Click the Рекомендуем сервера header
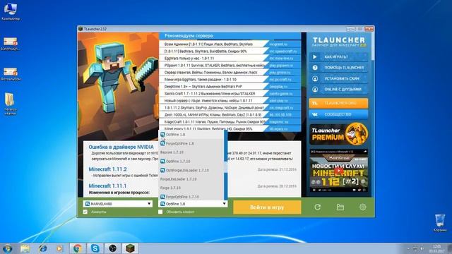This screenshot has height=254, width=452. [189, 36]
